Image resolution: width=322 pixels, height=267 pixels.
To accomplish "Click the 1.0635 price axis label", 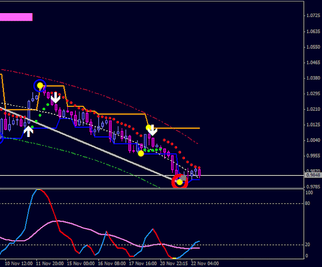I will click(313, 31).
